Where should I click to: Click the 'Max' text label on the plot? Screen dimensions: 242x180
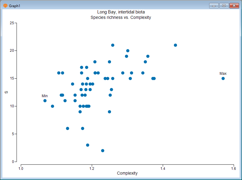coord(223,73)
